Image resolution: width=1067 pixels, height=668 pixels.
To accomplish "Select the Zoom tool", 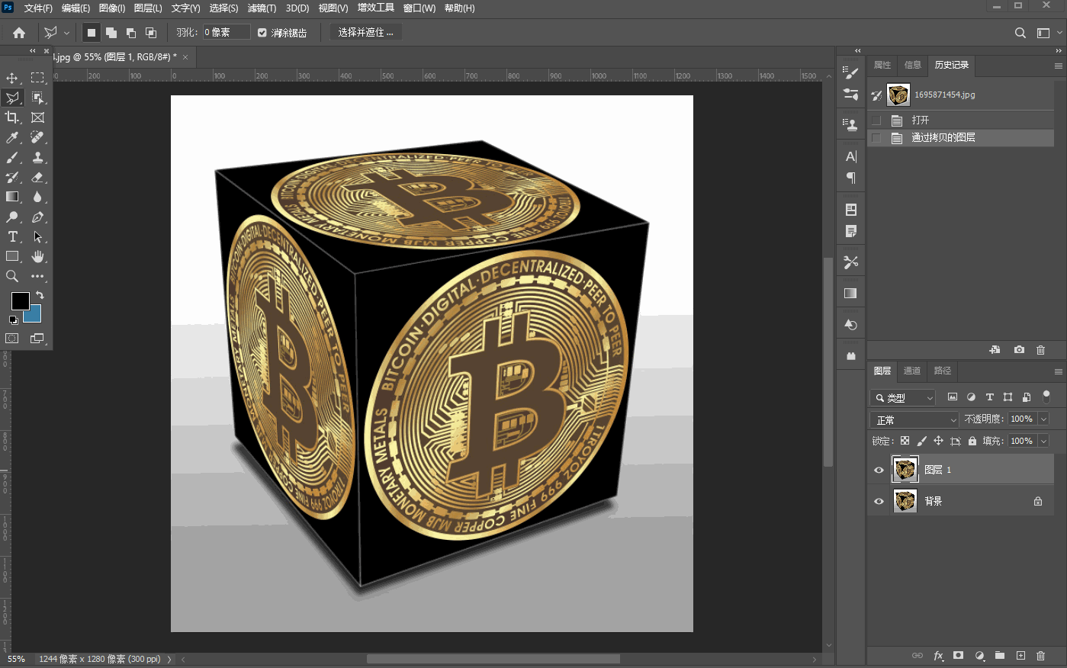I will [12, 276].
